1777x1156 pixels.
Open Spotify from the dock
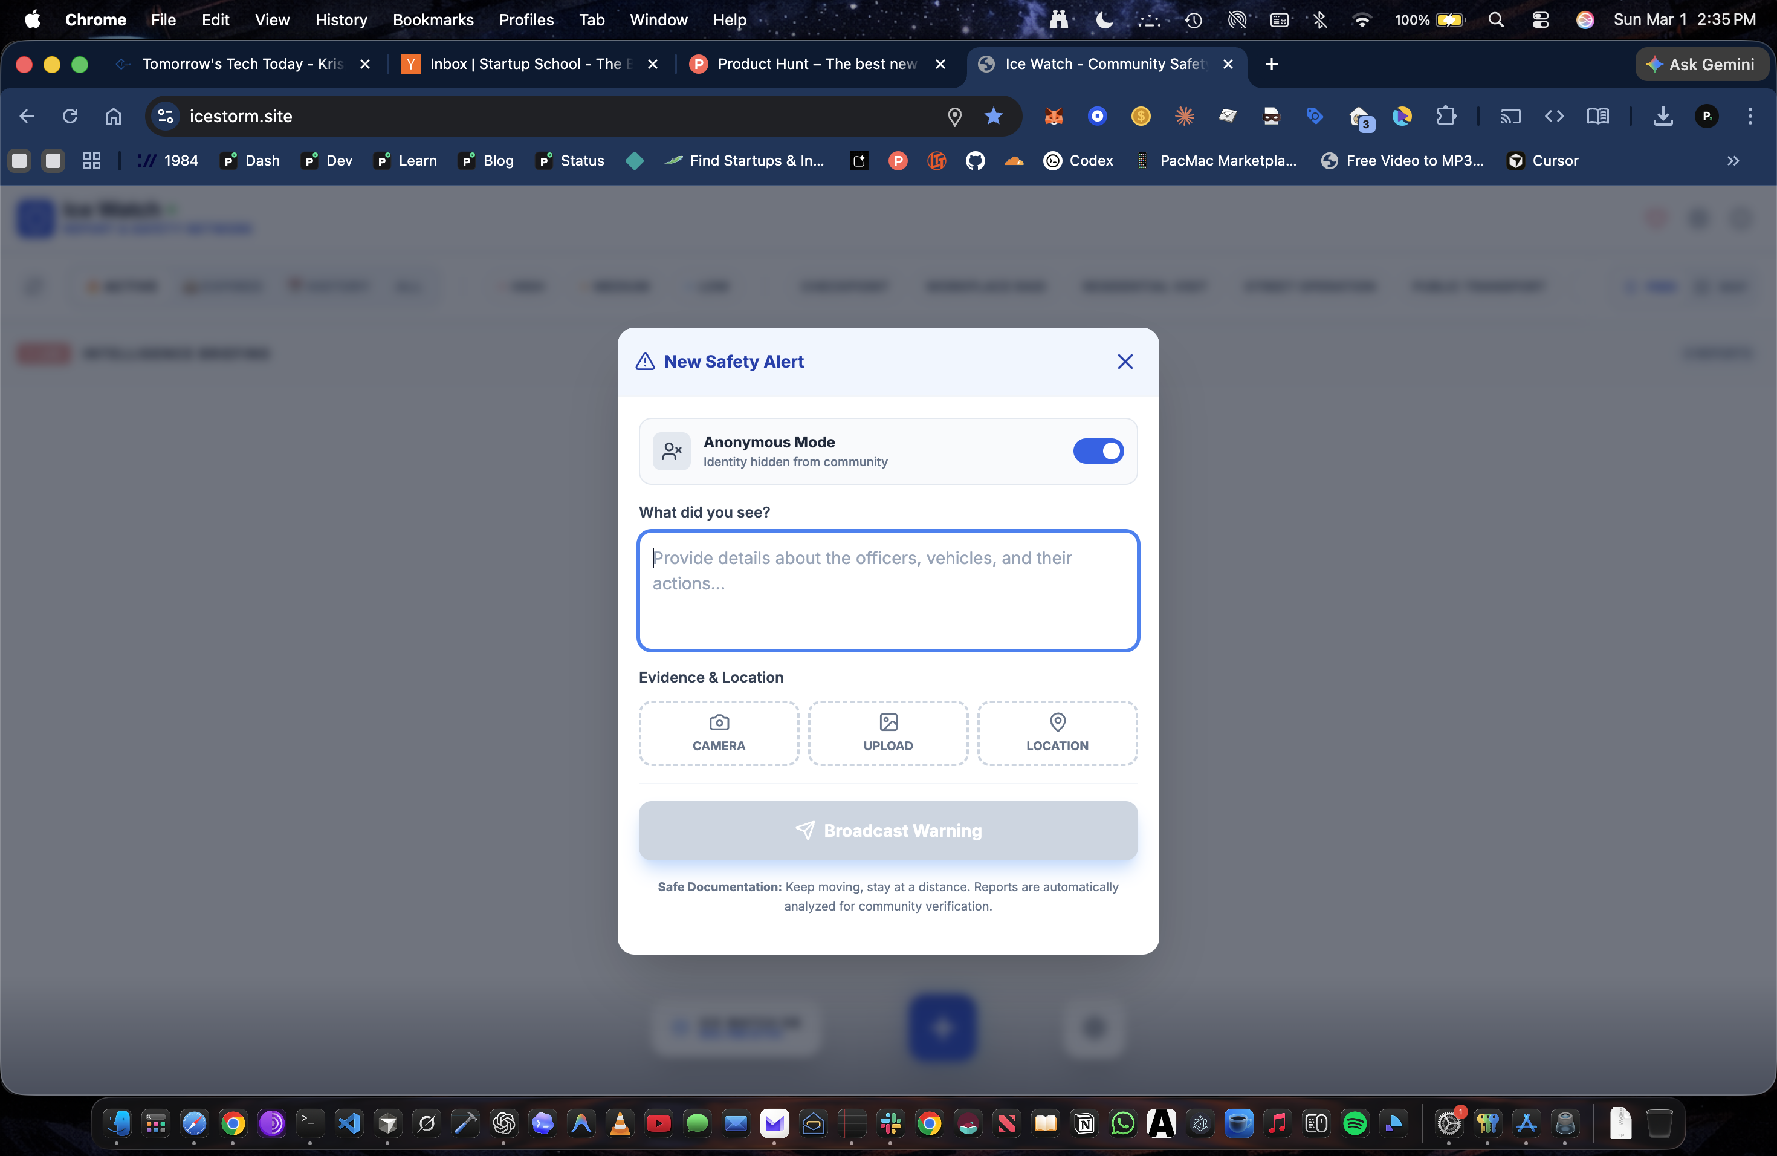tap(1355, 1122)
